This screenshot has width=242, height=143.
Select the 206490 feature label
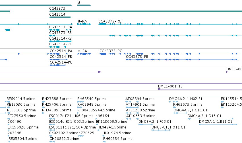(x=15, y=122)
